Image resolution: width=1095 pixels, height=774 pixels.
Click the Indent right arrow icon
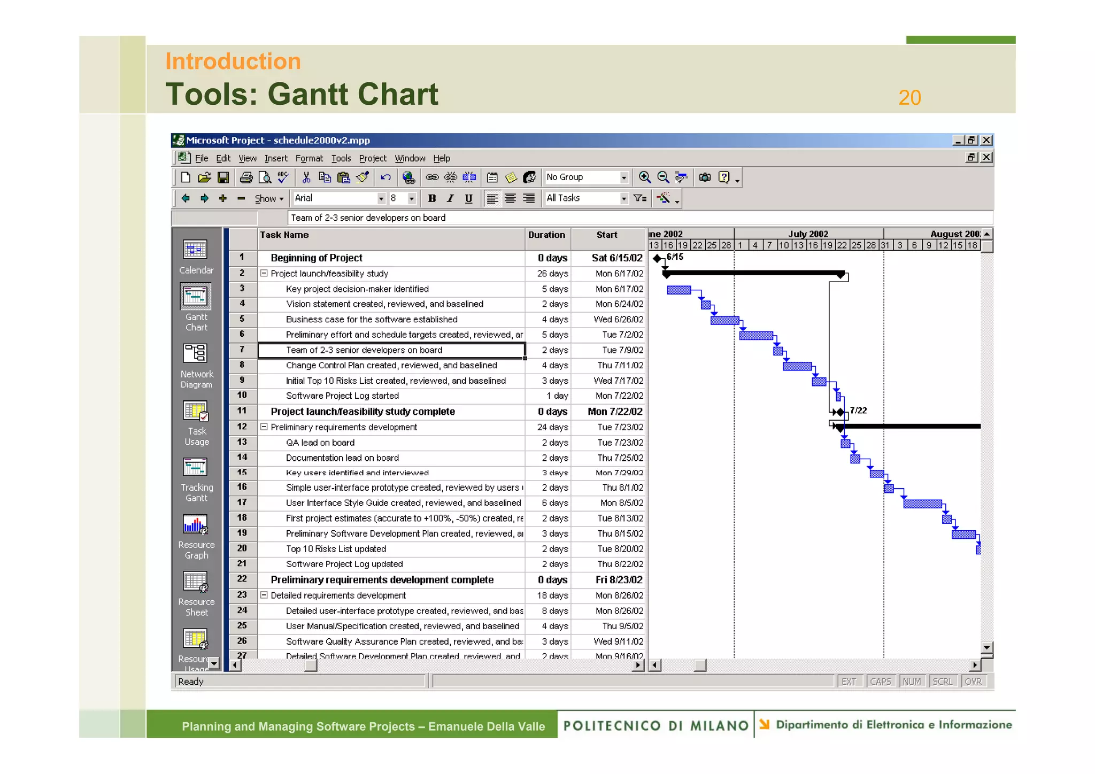(204, 198)
